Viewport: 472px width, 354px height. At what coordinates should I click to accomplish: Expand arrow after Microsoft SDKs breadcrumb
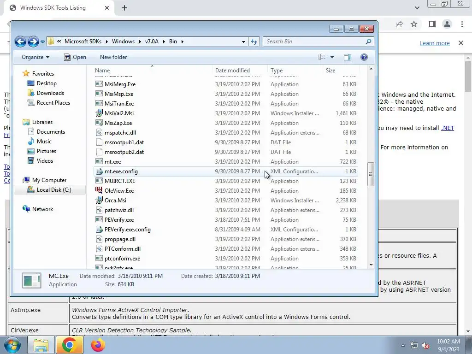107,41
